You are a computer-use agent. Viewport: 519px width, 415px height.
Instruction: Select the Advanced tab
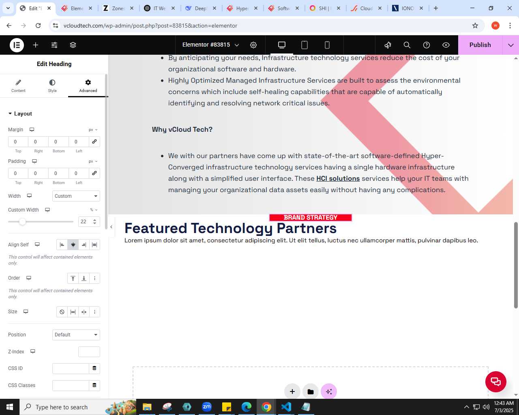click(88, 86)
